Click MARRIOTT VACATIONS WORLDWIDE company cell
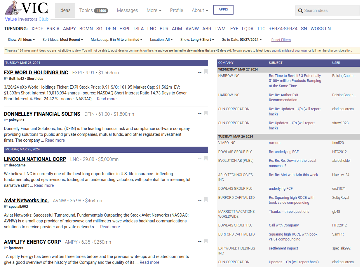Screen dimensions: 364x267 click(236, 214)
